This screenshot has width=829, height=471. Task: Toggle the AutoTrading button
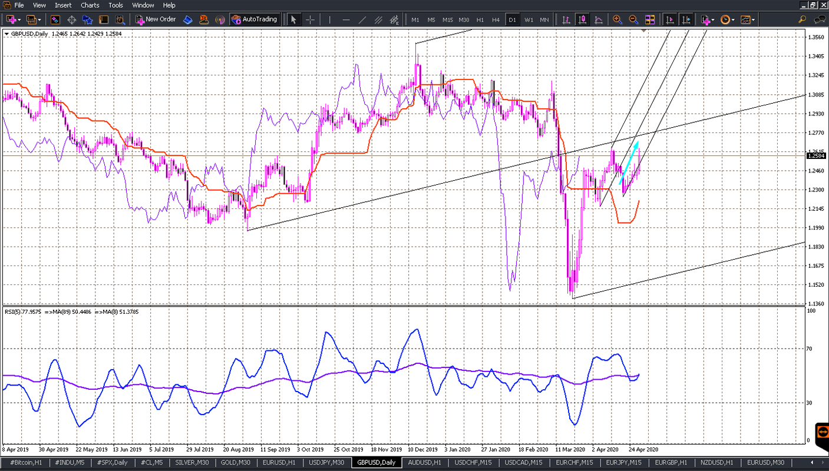tap(254, 19)
